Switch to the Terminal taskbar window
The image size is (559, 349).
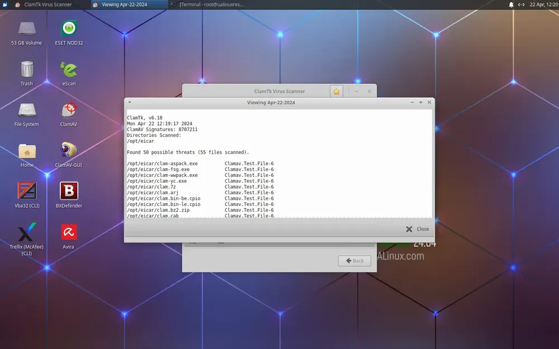point(207,4)
